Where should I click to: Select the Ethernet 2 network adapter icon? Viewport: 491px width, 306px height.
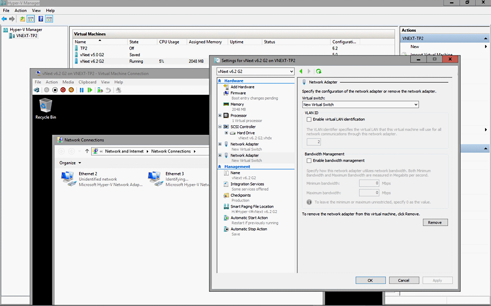(x=69, y=179)
